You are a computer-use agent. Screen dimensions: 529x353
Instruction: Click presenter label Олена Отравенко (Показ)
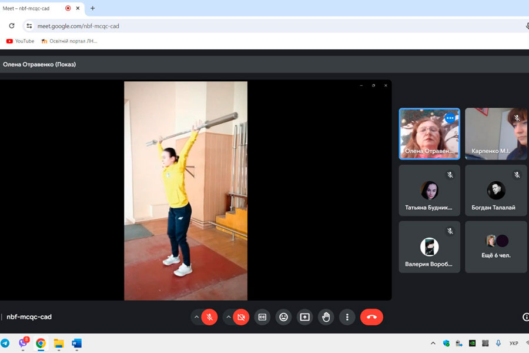click(39, 64)
